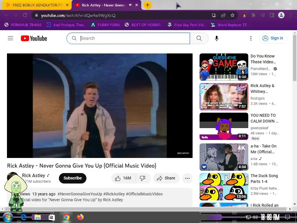Image resolution: width=297 pixels, height=223 pixels.
Task: Open the tab search chevron dropdown
Action: pyautogui.click(x=250, y=4)
